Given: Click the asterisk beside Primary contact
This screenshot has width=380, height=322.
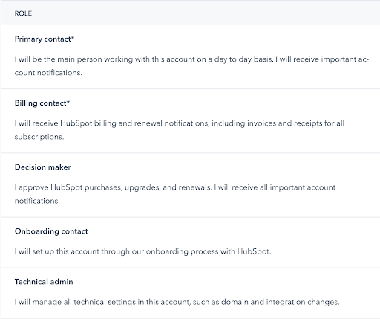Looking at the screenshot, I should click(73, 38).
